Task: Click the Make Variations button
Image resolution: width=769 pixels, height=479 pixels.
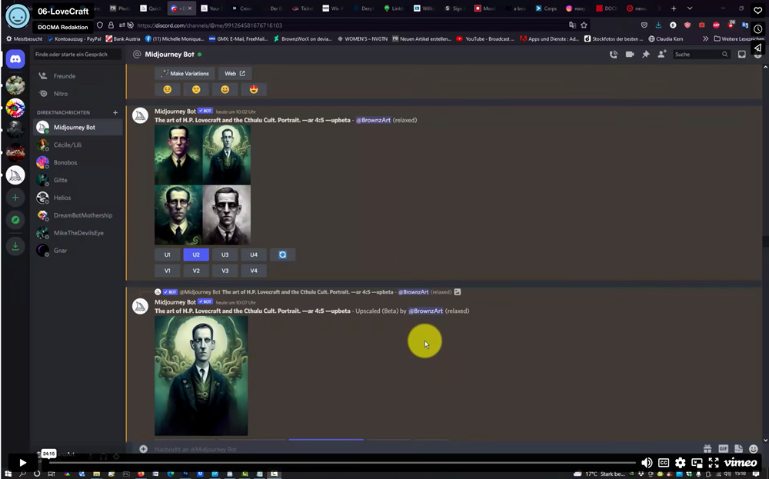Action: pos(185,74)
